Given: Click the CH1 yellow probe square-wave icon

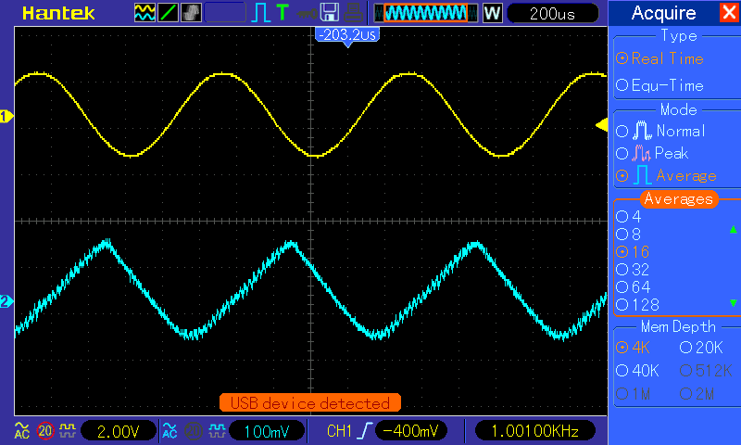Looking at the screenshot, I should coord(68,430).
